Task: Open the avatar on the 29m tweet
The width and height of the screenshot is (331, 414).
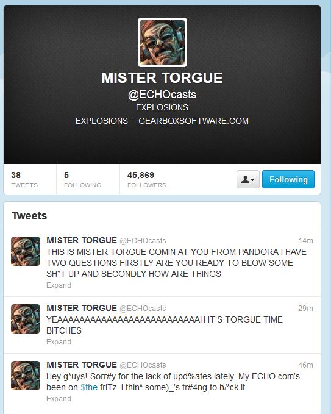Action: pos(26,319)
